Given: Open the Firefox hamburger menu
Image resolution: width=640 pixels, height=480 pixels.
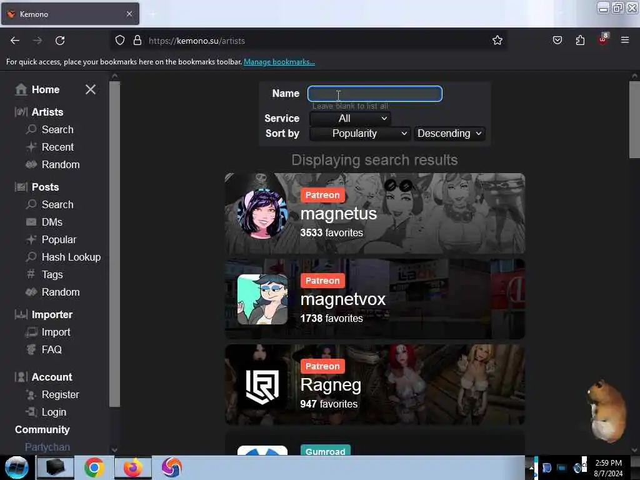Looking at the screenshot, I should tap(624, 40).
